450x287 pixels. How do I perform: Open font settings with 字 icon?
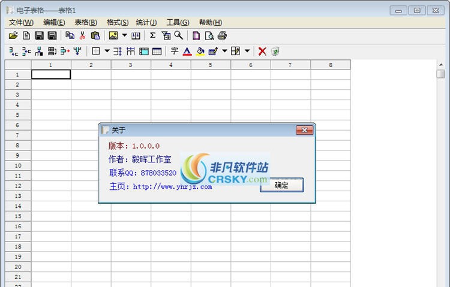175,51
